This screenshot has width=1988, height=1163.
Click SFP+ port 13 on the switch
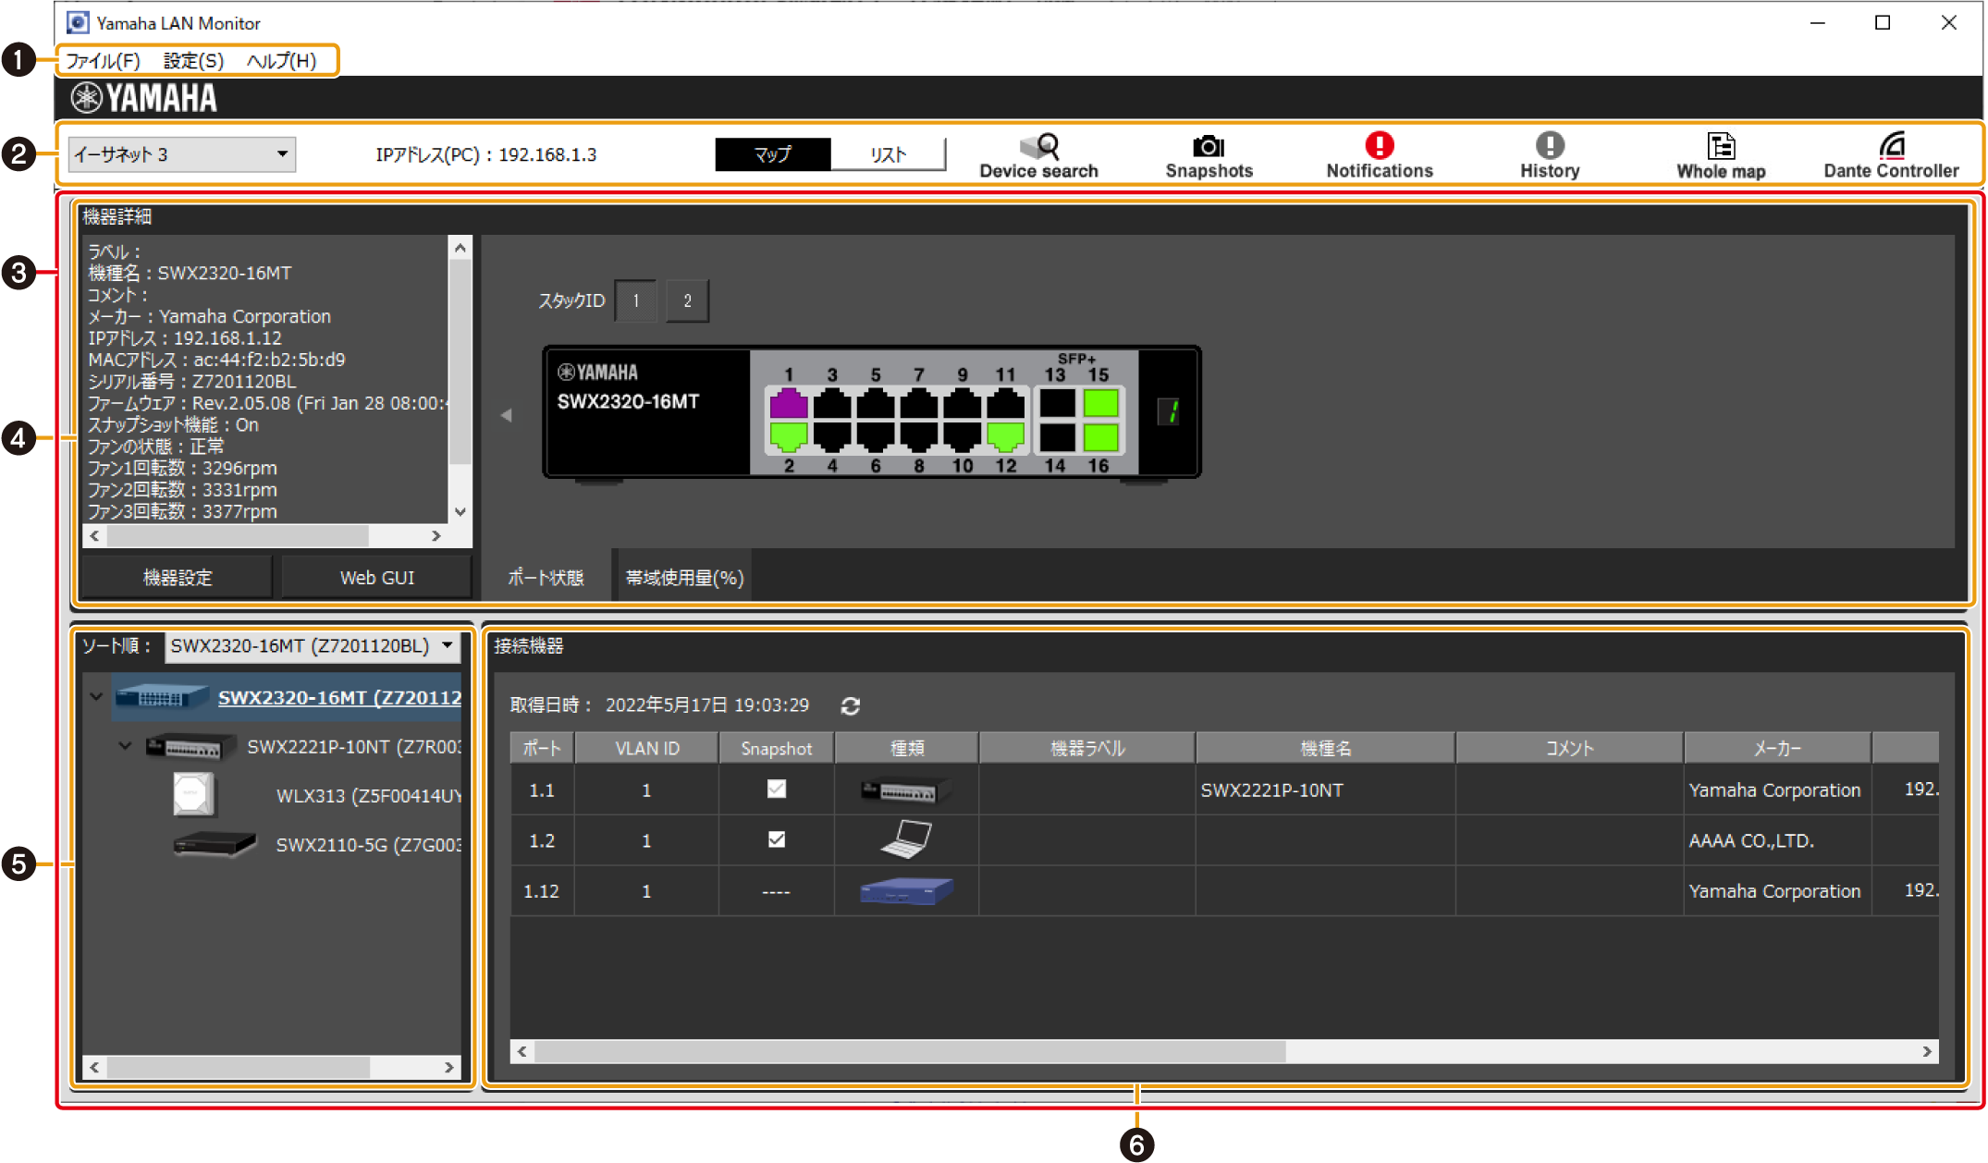(x=1057, y=404)
